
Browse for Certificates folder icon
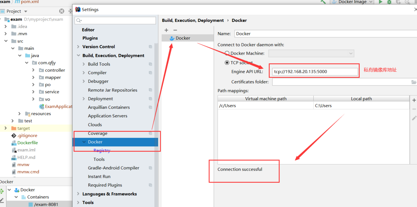(x=414, y=82)
